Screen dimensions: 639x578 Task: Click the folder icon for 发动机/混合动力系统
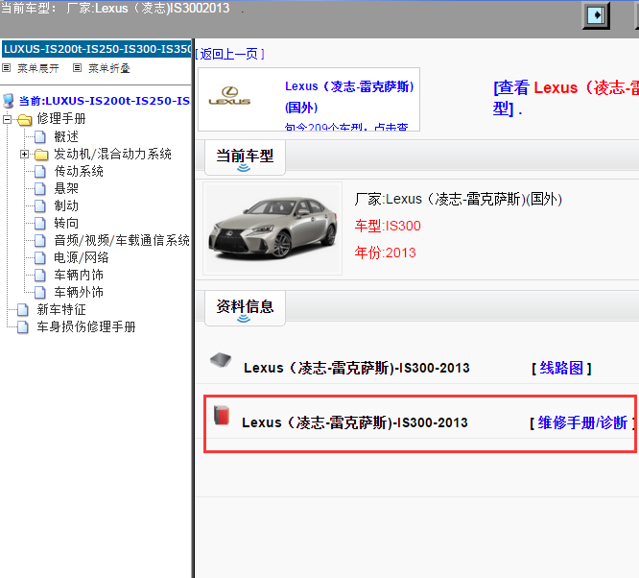pos(41,155)
